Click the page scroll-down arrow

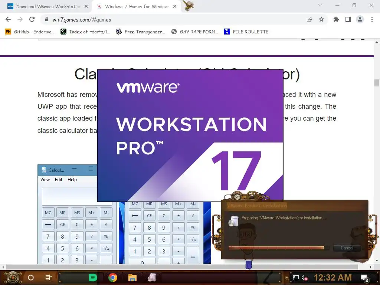(377, 261)
